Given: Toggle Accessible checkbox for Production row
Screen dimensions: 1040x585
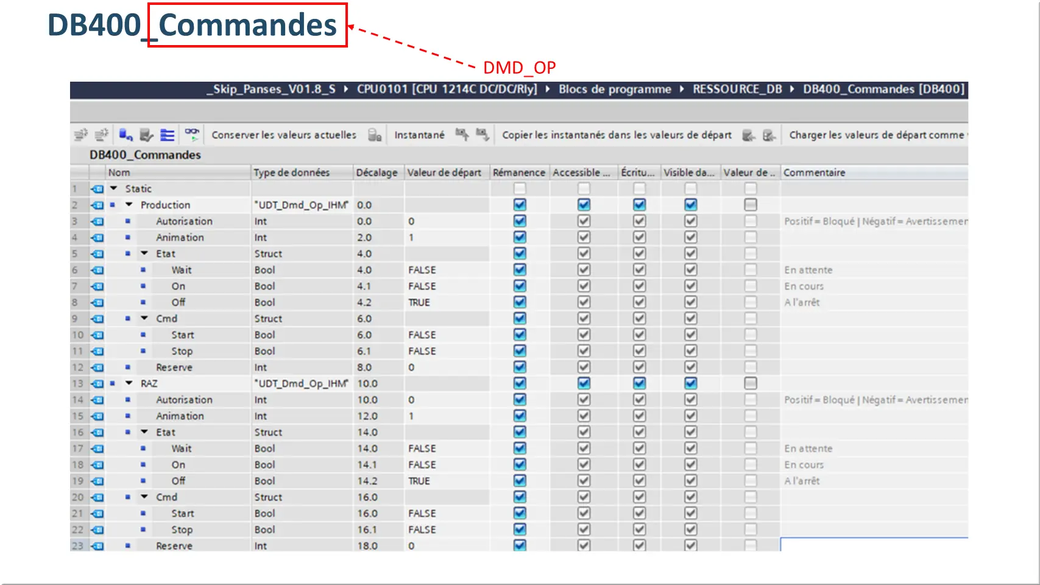Looking at the screenshot, I should [584, 205].
